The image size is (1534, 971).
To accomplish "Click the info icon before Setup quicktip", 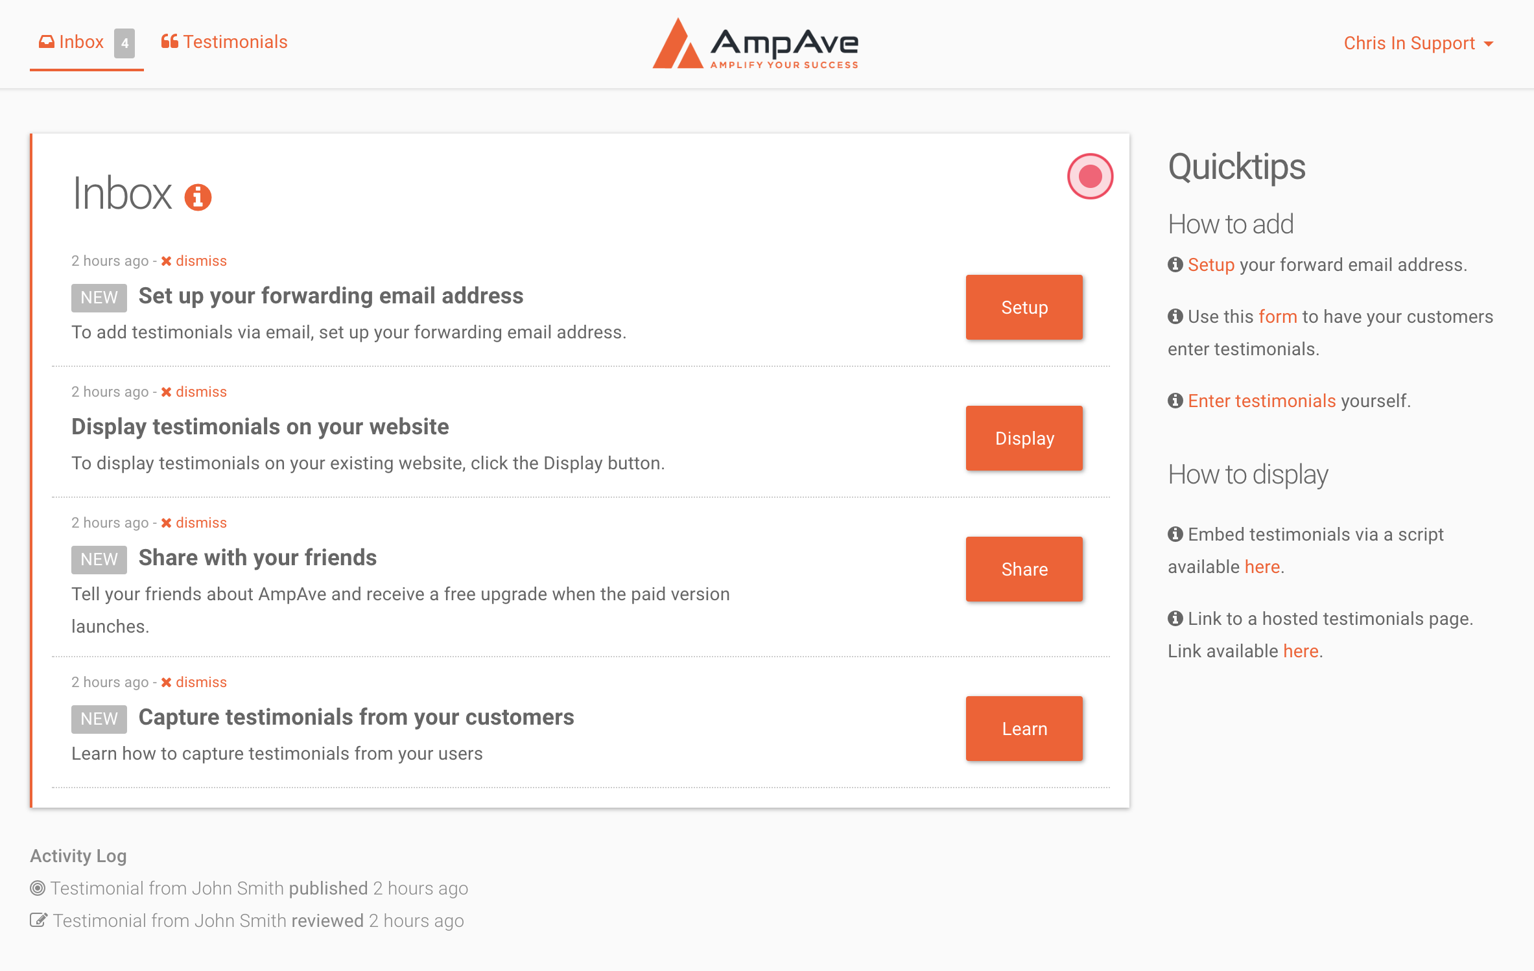I will pyautogui.click(x=1175, y=264).
